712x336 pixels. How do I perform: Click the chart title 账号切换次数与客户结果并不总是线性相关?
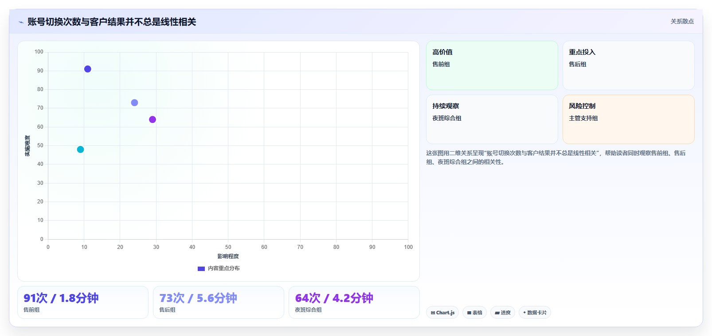click(x=112, y=22)
